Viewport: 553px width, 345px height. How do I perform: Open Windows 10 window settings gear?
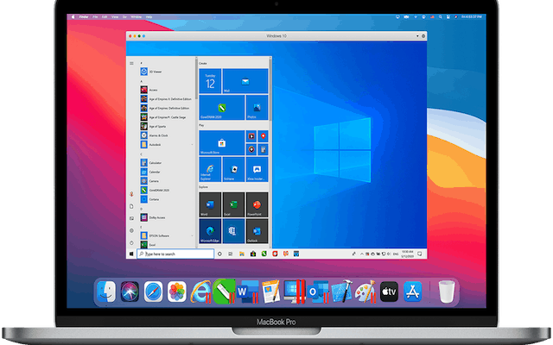[x=423, y=36]
